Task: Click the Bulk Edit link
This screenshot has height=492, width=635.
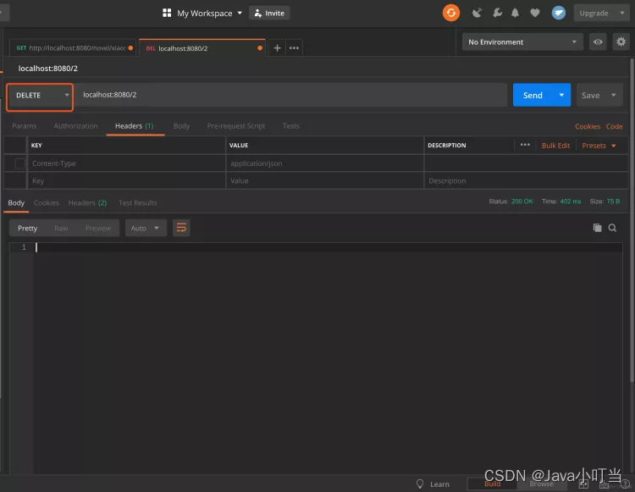Action: pos(555,146)
